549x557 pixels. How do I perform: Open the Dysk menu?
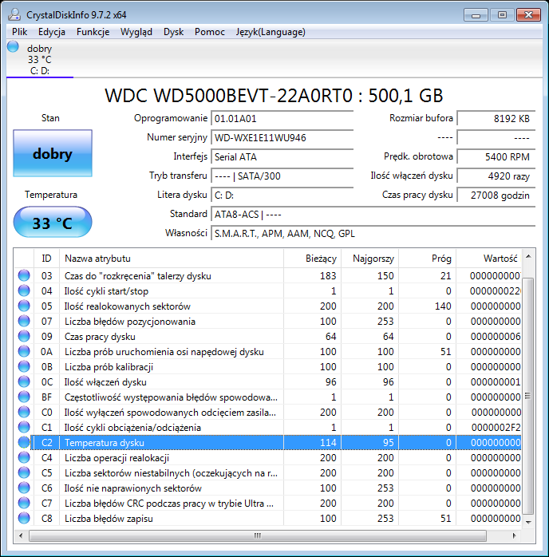coord(173,32)
